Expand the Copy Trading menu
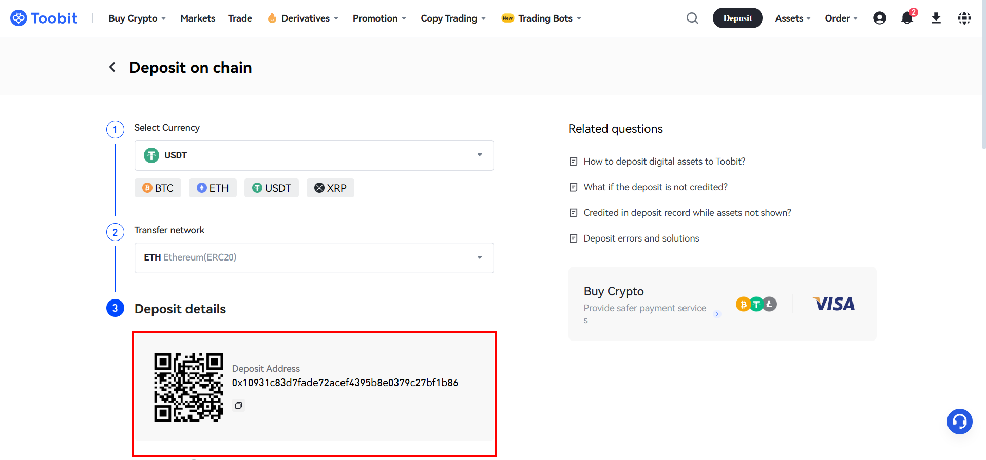 coord(453,18)
